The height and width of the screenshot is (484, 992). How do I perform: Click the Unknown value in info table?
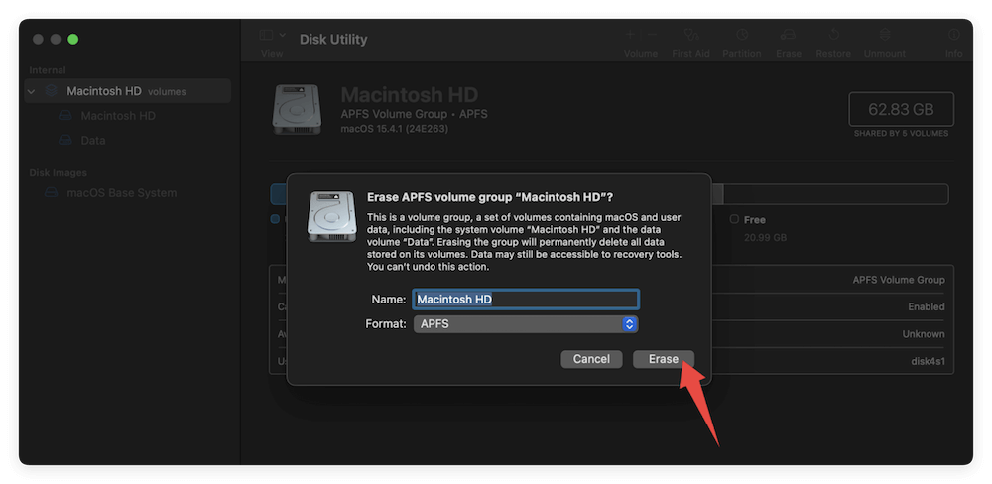click(924, 334)
